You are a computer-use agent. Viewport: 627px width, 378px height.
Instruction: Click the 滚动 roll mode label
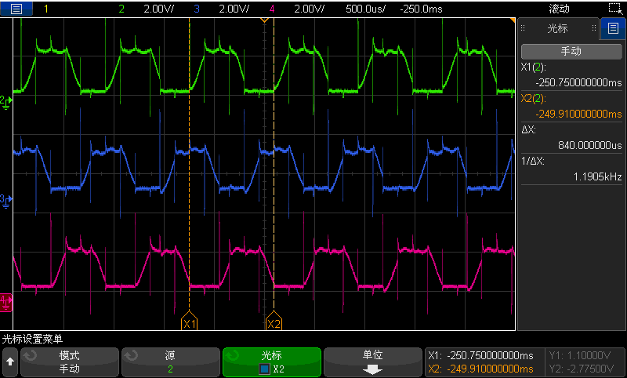[559, 9]
